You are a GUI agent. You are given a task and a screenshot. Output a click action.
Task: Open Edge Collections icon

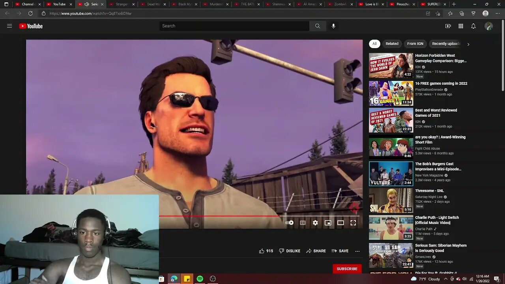pyautogui.click(x=462, y=13)
